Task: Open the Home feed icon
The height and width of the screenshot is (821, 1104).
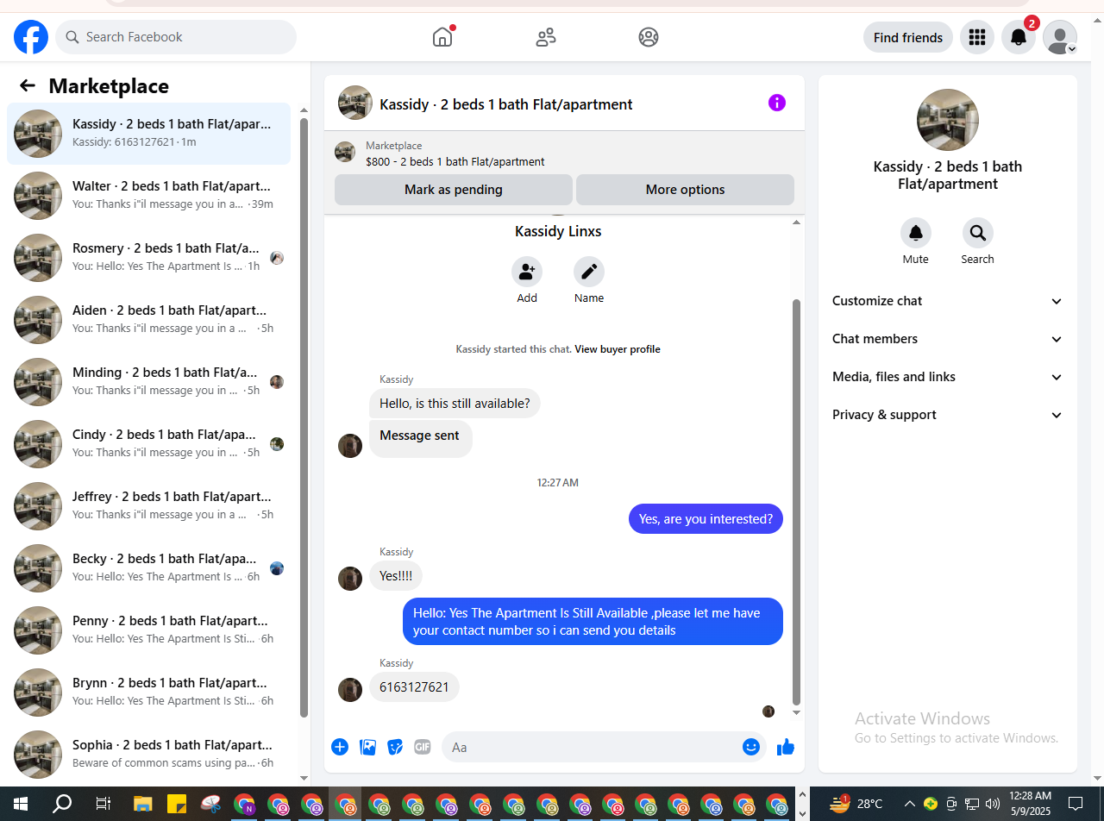Action: pyautogui.click(x=442, y=37)
